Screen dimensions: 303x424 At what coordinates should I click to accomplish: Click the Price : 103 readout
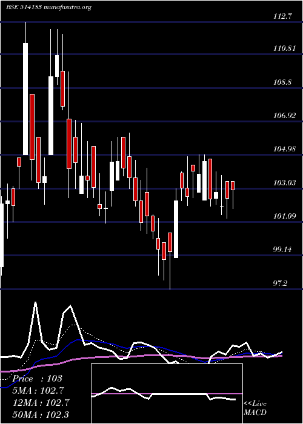[37, 379]
